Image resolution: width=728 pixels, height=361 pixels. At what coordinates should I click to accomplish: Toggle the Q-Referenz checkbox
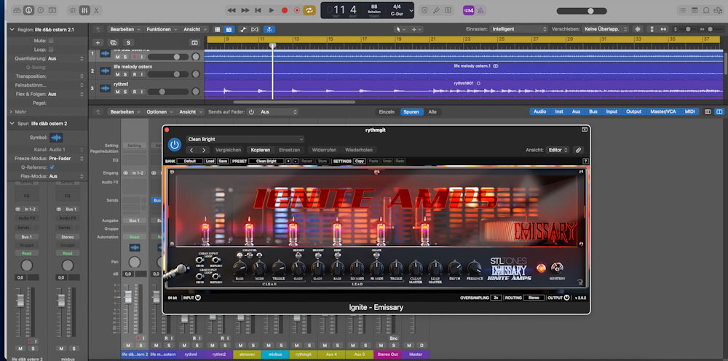[52, 167]
